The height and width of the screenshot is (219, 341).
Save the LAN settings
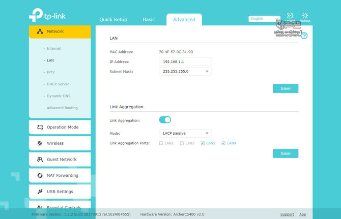(286, 88)
